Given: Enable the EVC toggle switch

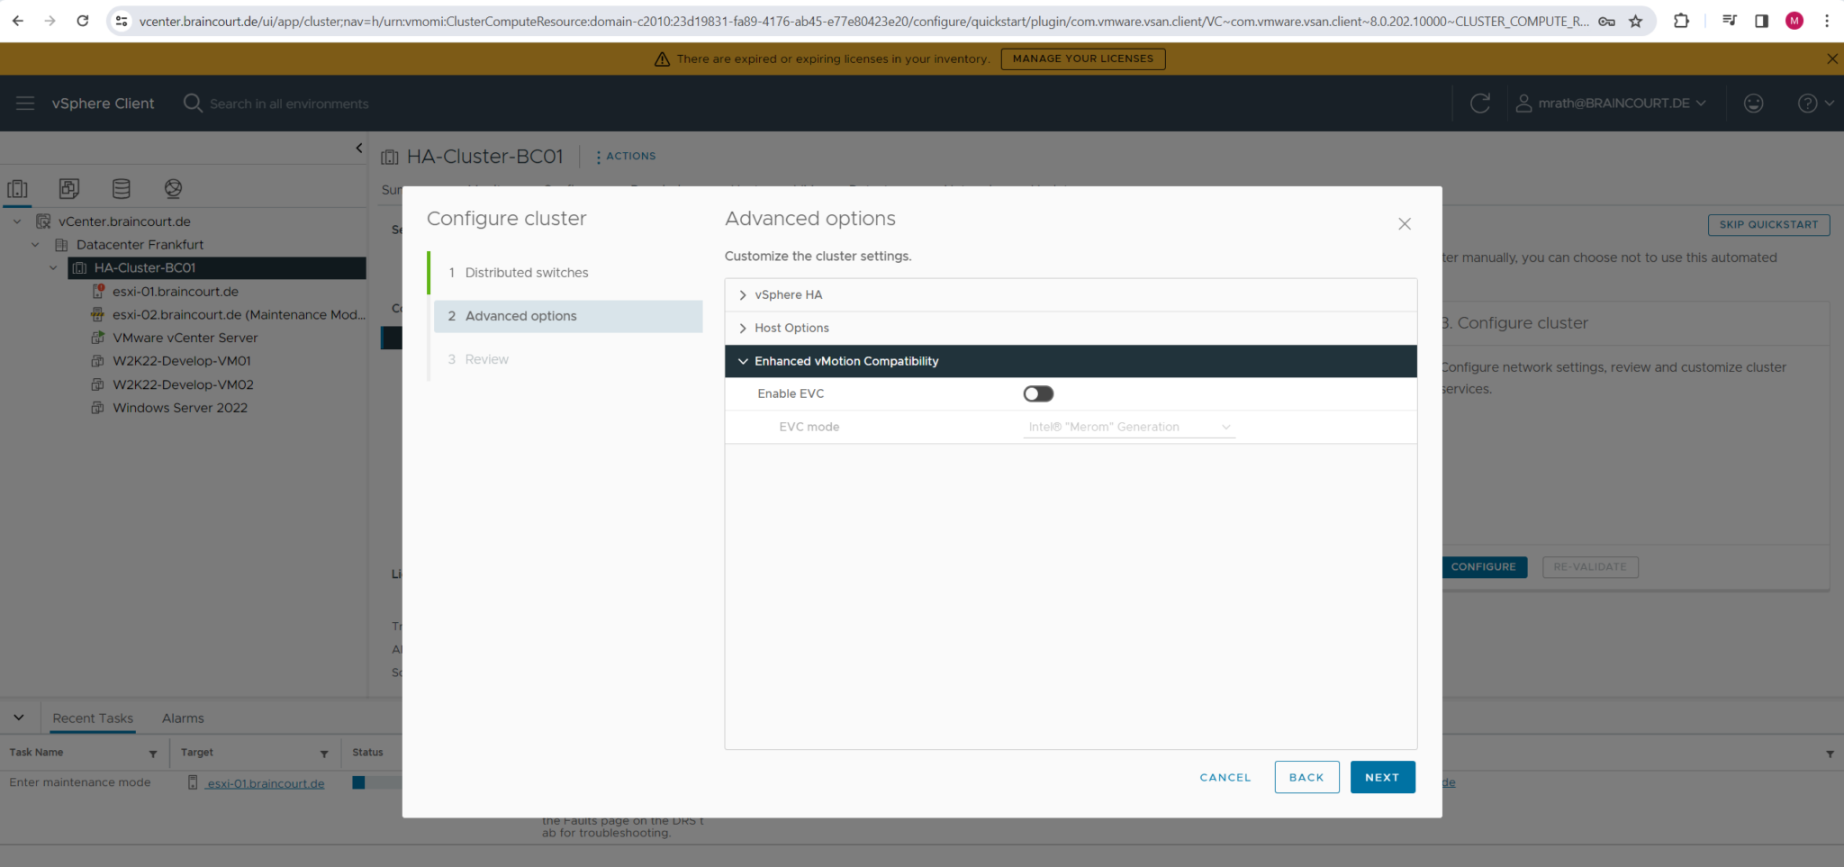Looking at the screenshot, I should (x=1037, y=393).
